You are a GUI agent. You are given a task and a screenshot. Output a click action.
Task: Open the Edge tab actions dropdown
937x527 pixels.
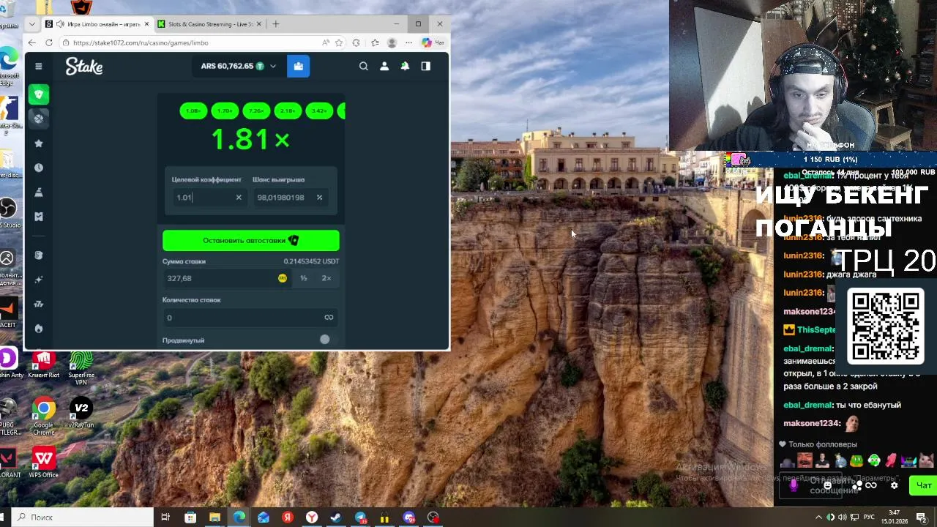click(31, 24)
